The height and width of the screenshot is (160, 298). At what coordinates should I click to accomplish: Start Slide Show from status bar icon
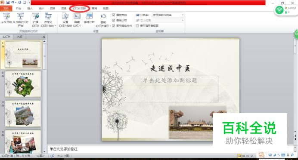tap(251, 156)
